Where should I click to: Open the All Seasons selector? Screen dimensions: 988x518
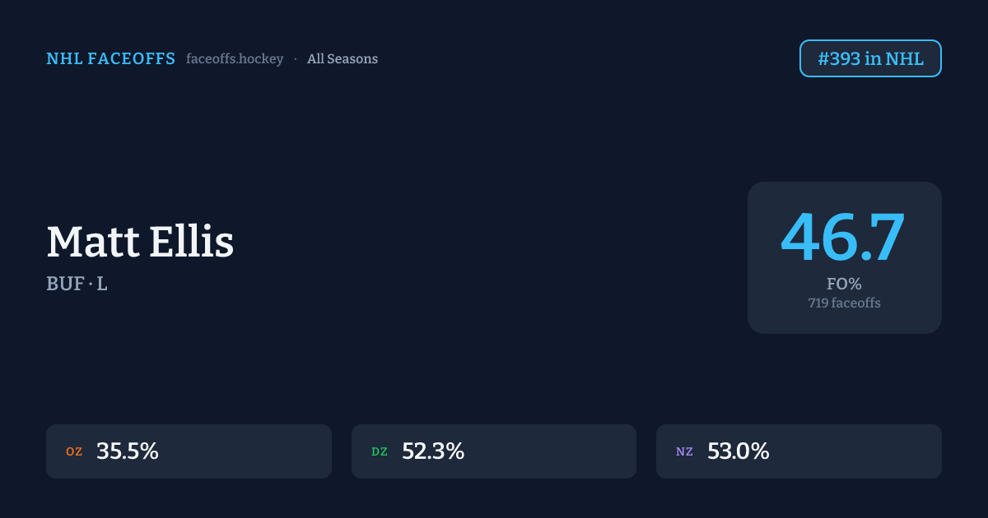[343, 59]
